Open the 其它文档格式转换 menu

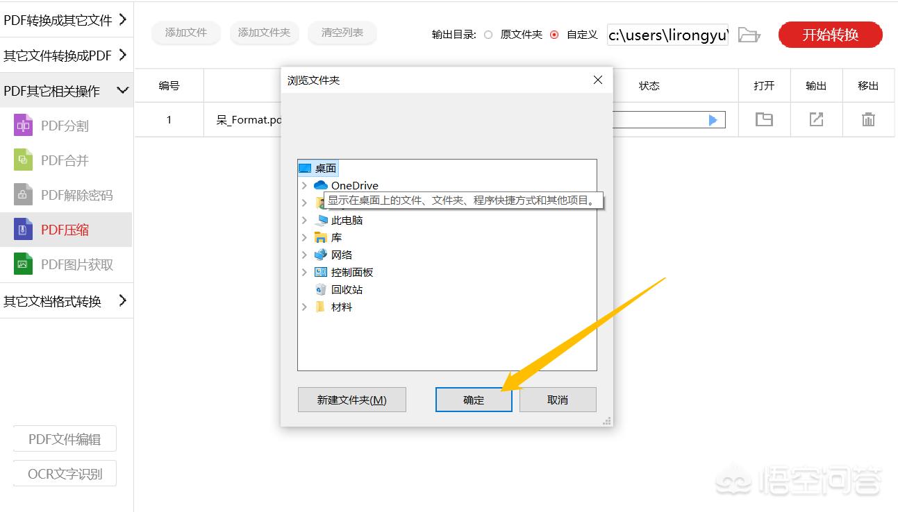(66, 301)
